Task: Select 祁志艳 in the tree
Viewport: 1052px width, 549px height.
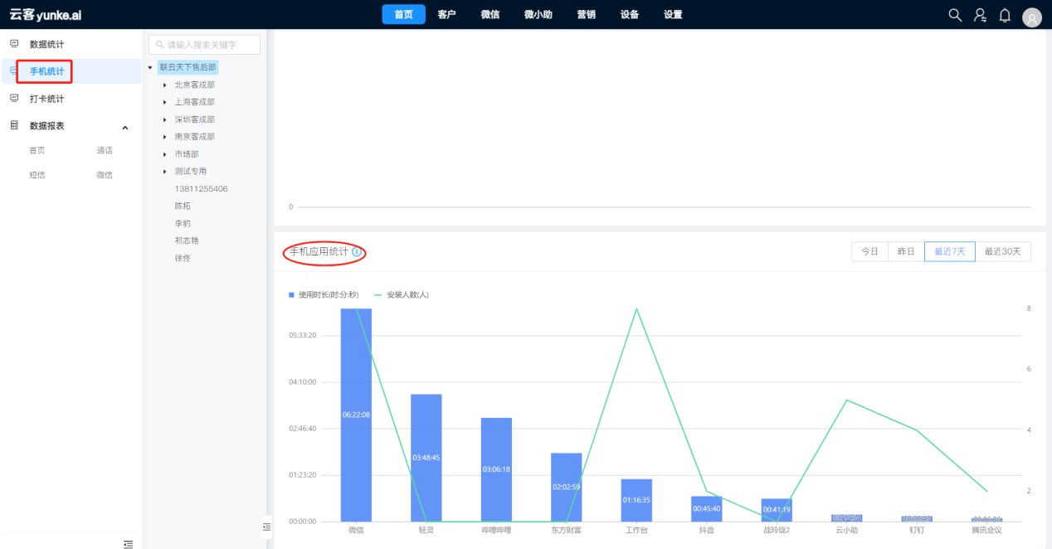Action: click(x=187, y=240)
